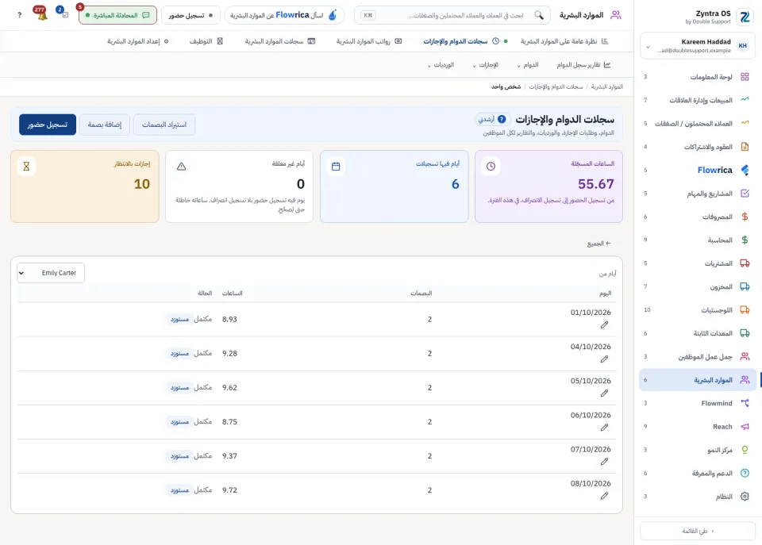762x545 pixels.
Task: Open النظام settings gear icon
Action: point(745,497)
